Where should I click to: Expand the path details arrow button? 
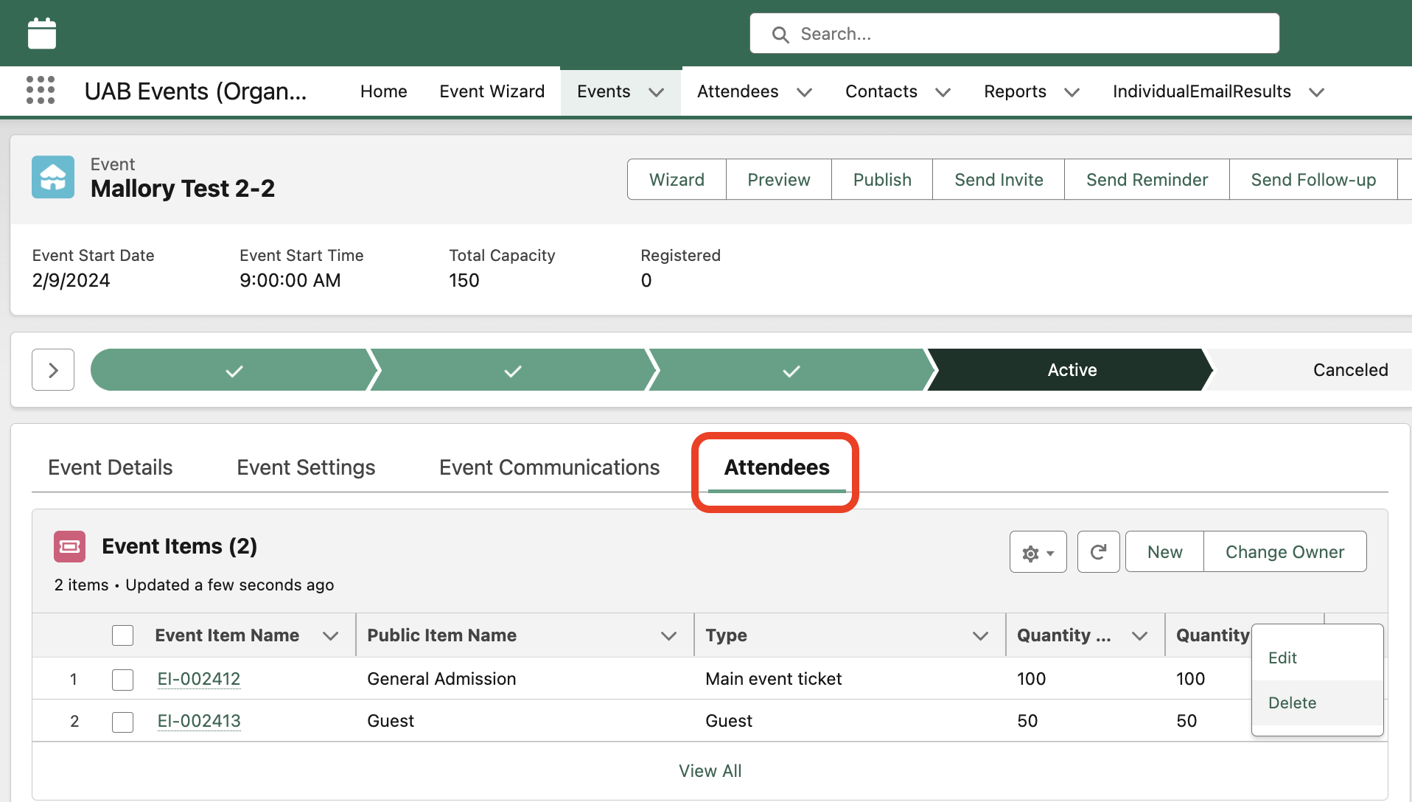52,369
